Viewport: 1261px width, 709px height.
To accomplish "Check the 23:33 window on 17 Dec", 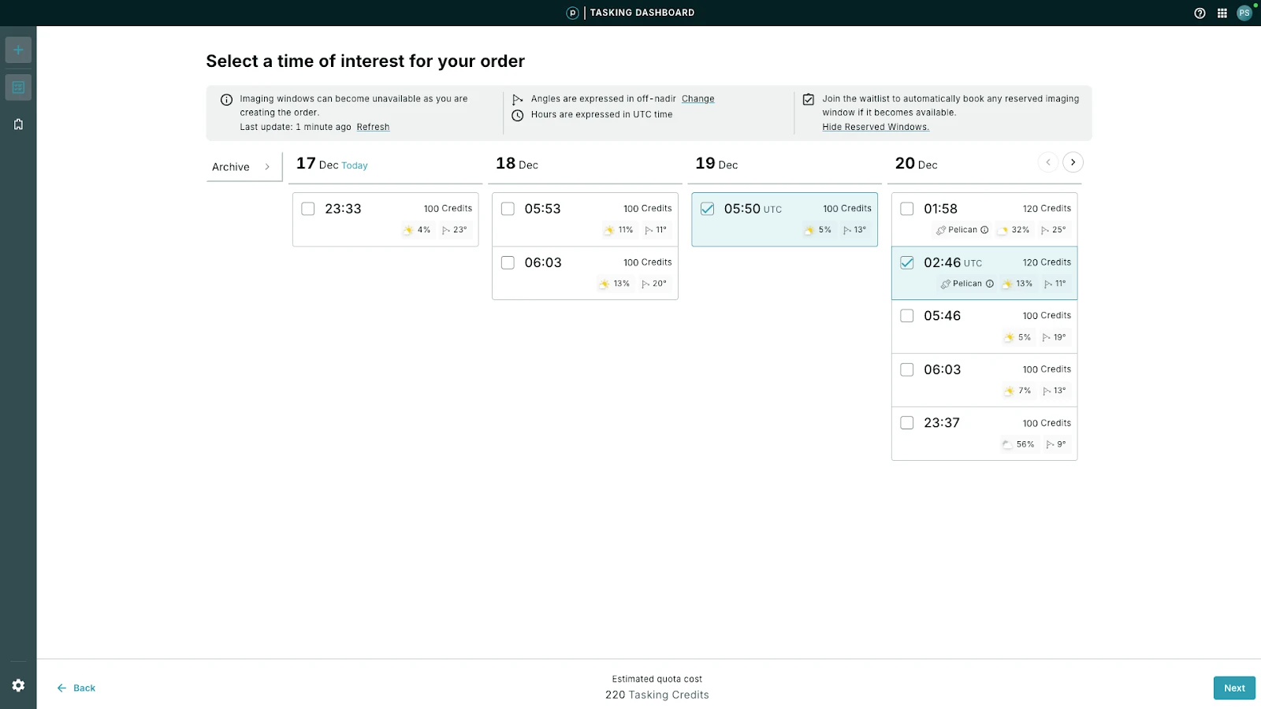I will click(308, 209).
